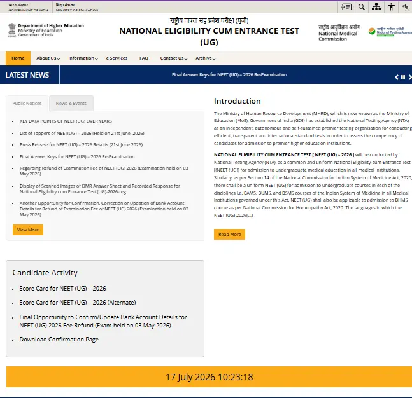
Task: Show previous news with left arrow
Action: click(397, 77)
